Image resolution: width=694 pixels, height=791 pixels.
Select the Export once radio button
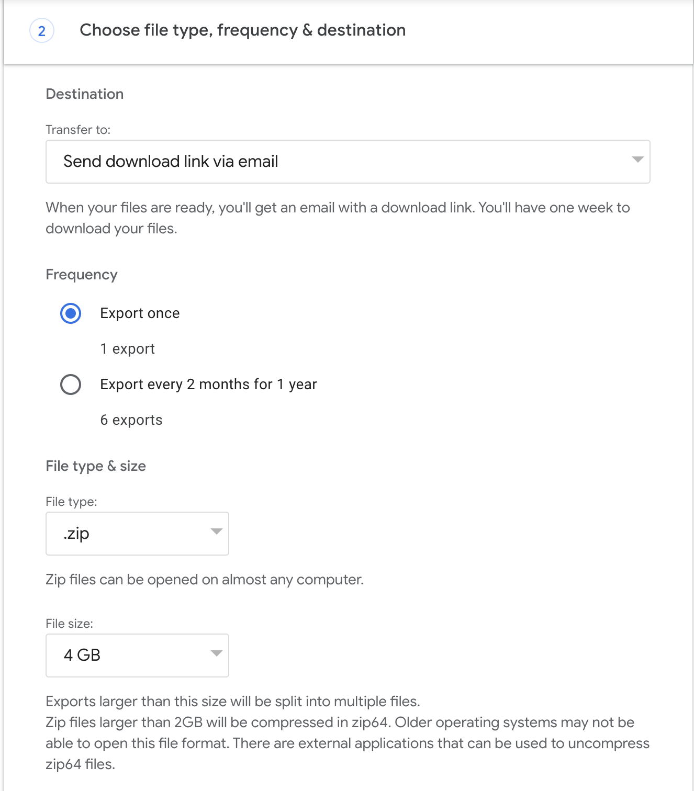tap(71, 313)
